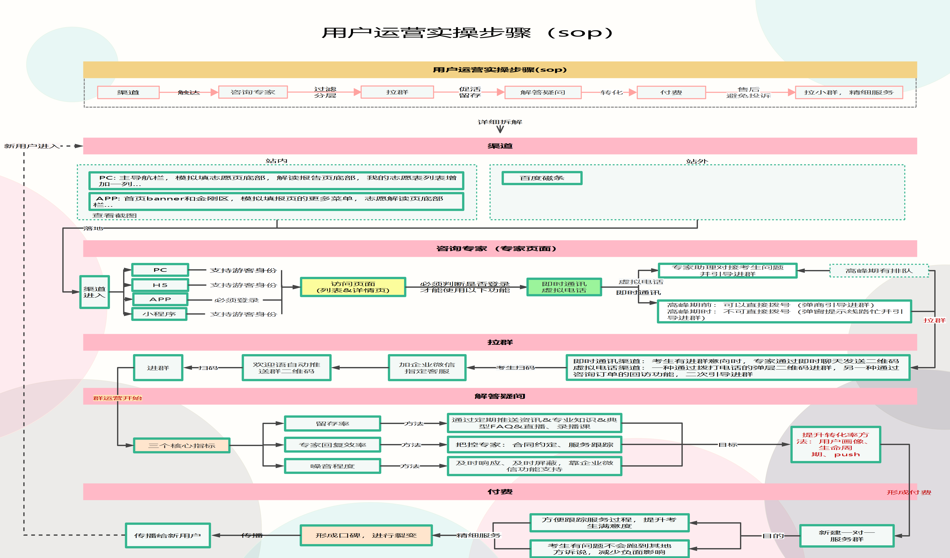
Task: Select the green 即时通讯 虚拟电话 box
Action: [564, 287]
